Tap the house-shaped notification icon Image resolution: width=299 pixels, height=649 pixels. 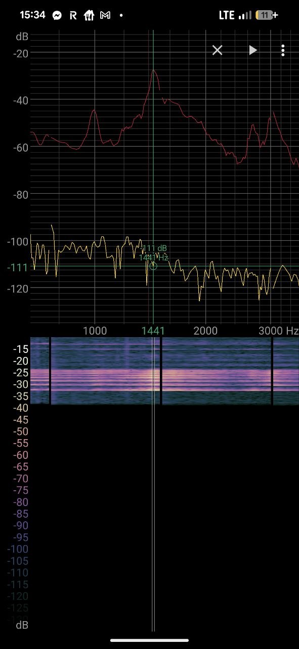coord(89,15)
